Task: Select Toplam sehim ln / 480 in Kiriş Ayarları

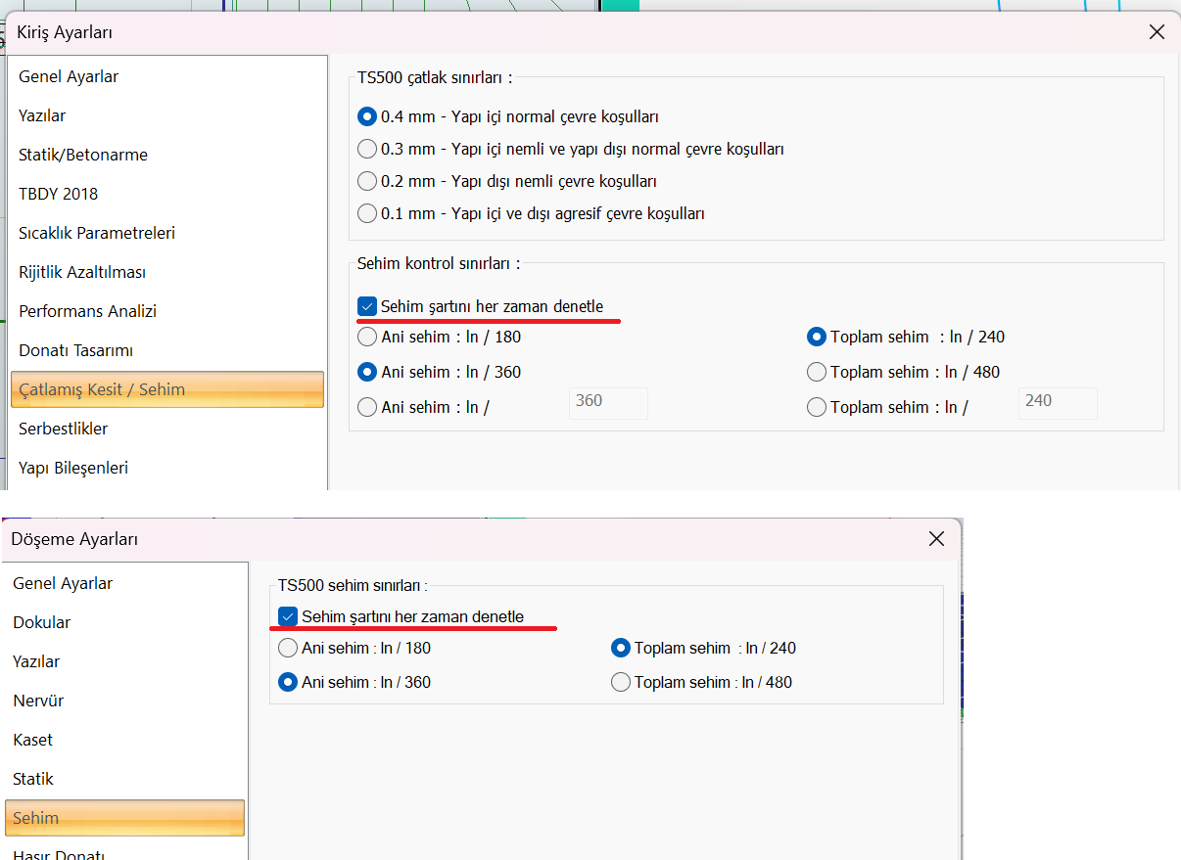Action: coord(817,372)
